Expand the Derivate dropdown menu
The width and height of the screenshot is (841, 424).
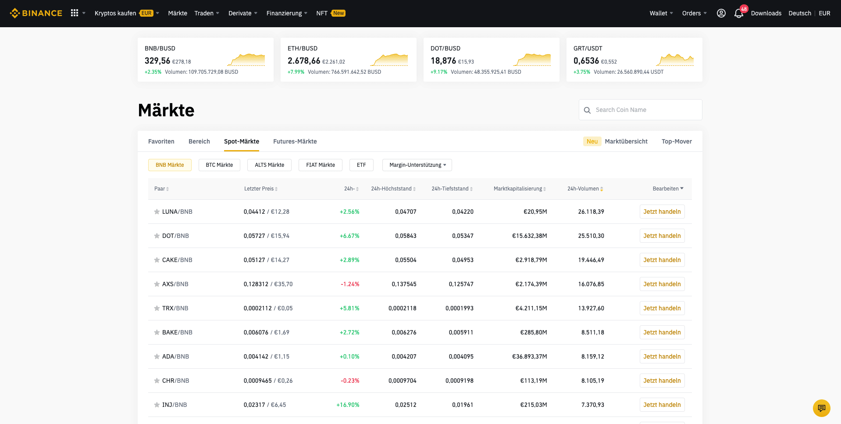[x=243, y=13]
